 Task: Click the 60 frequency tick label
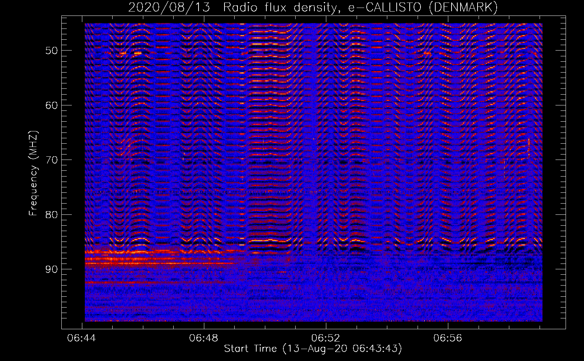[51, 105]
